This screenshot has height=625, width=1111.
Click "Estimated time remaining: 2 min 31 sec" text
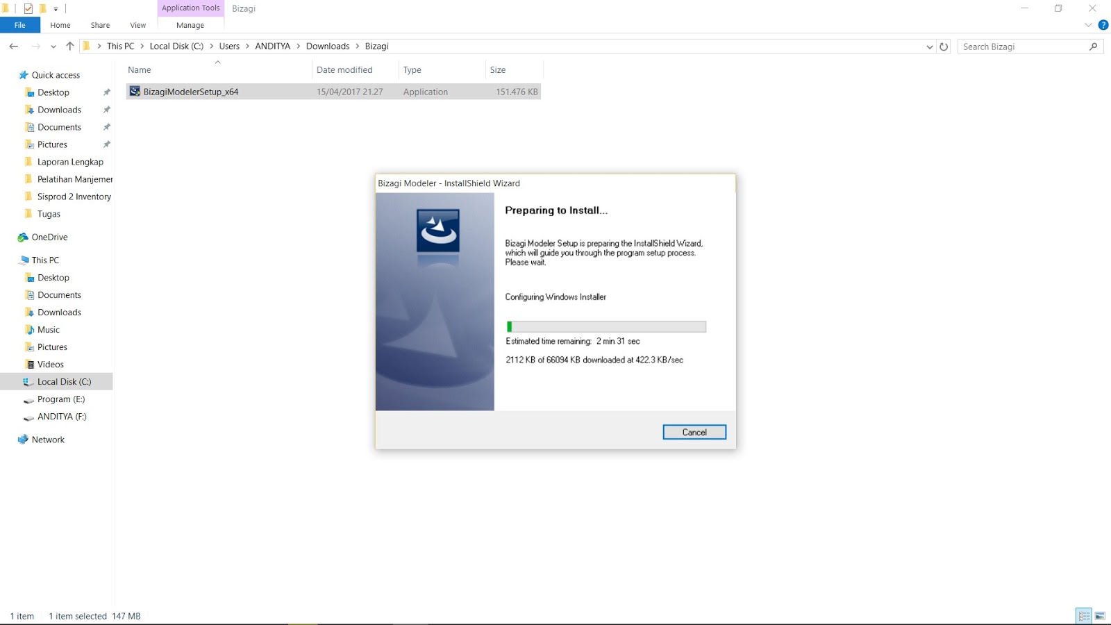click(x=573, y=342)
